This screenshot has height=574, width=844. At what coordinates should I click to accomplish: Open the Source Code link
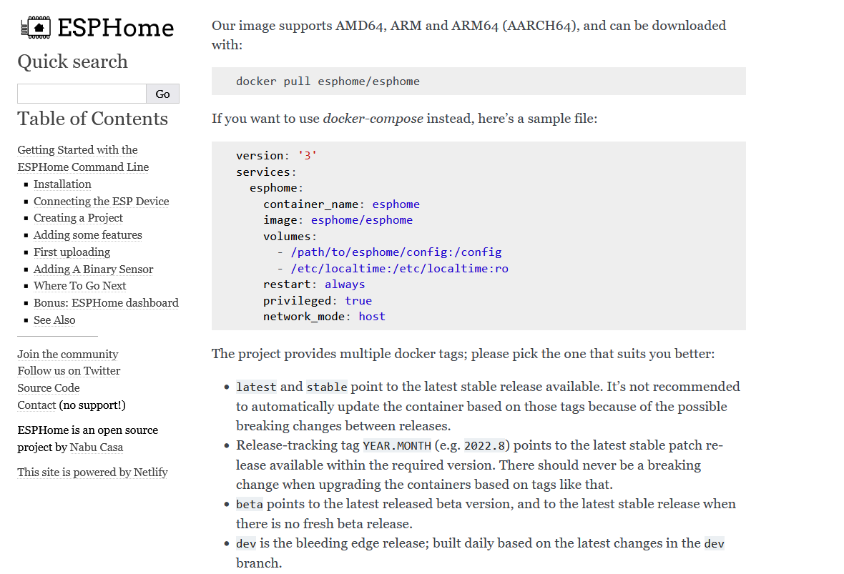(49, 388)
